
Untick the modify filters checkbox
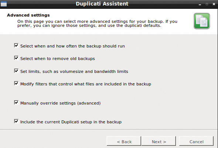point(16,84)
